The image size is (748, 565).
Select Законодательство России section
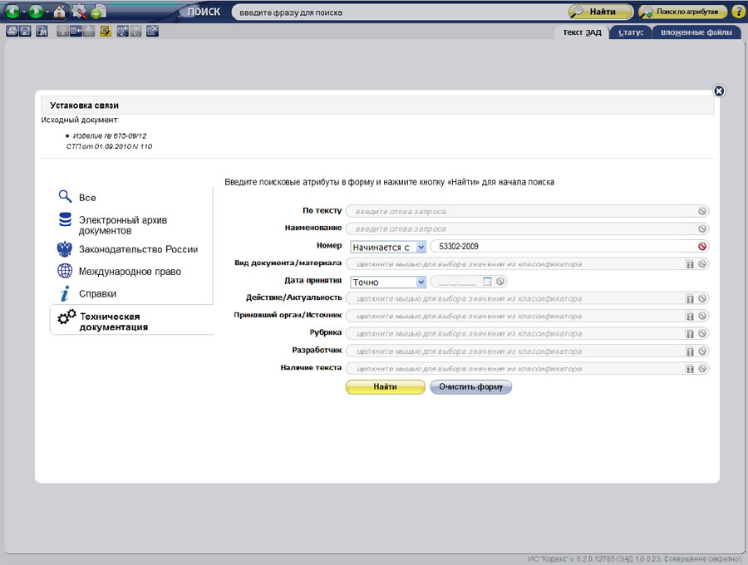click(x=138, y=249)
